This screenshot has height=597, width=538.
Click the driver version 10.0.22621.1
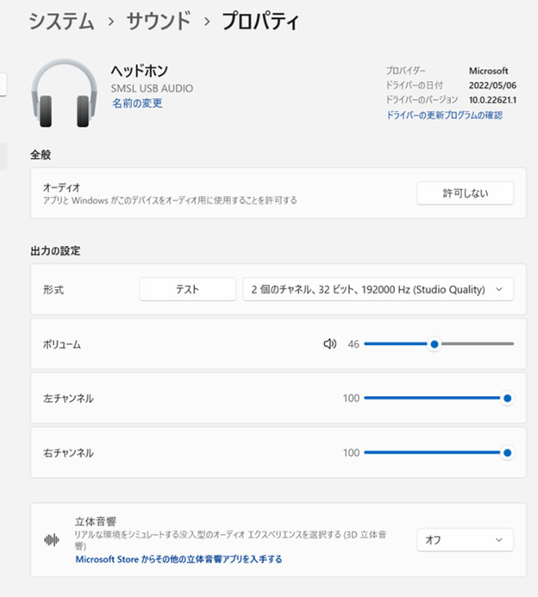(x=492, y=100)
